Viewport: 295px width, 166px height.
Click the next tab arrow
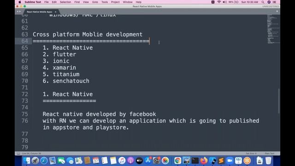point(20,12)
